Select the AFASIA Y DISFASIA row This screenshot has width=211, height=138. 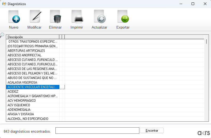21,114
